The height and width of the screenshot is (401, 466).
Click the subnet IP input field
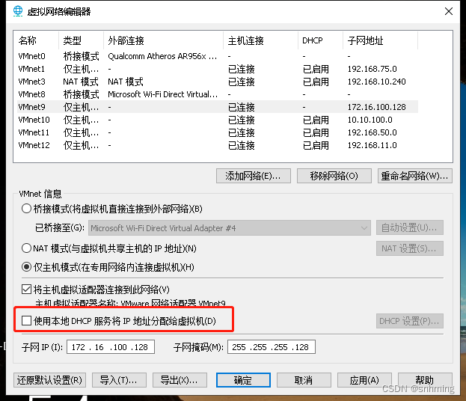[x=111, y=347]
